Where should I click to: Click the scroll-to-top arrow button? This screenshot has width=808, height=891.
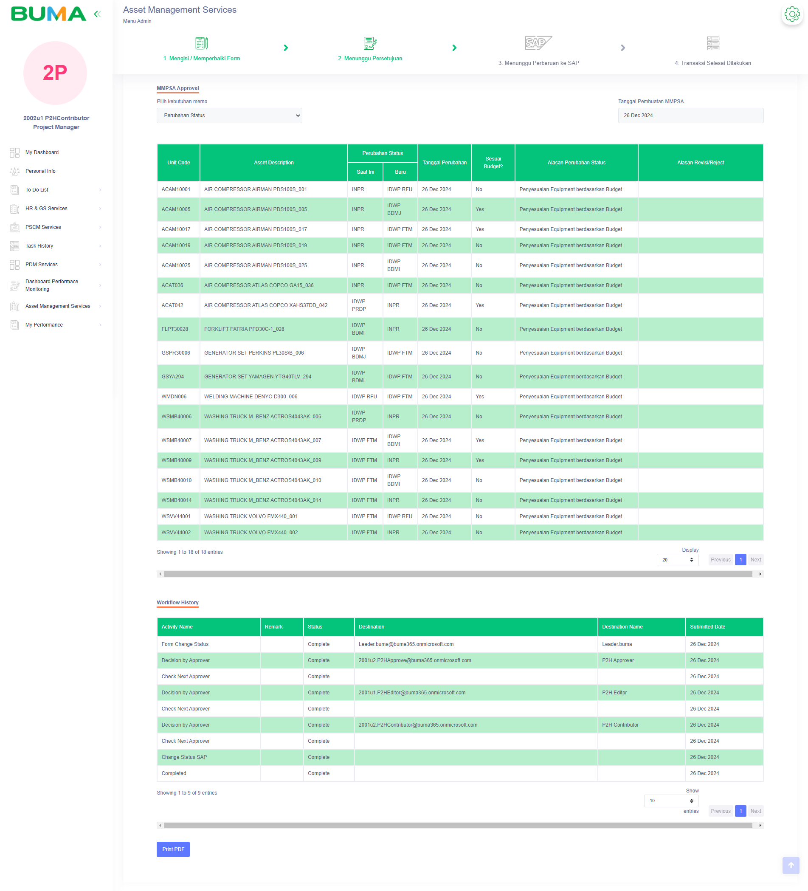click(790, 865)
